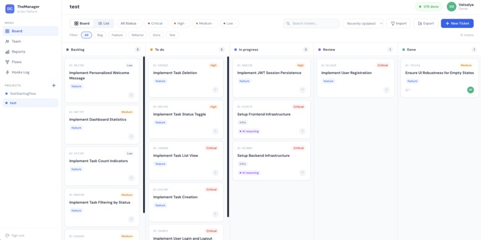Expand the All Status dropdown
This screenshot has width=481, height=240.
(129, 23)
